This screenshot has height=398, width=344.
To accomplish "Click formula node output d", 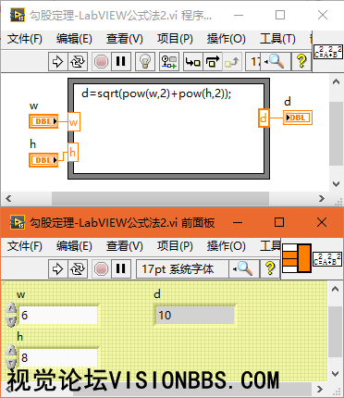I will (264, 118).
